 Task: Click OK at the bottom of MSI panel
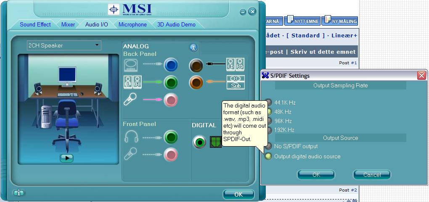238,194
